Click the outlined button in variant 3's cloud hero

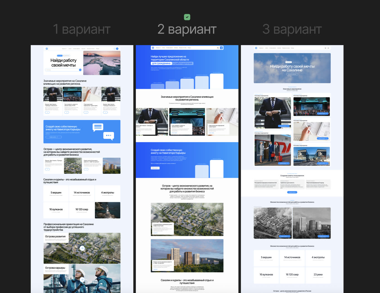(x=292, y=74)
